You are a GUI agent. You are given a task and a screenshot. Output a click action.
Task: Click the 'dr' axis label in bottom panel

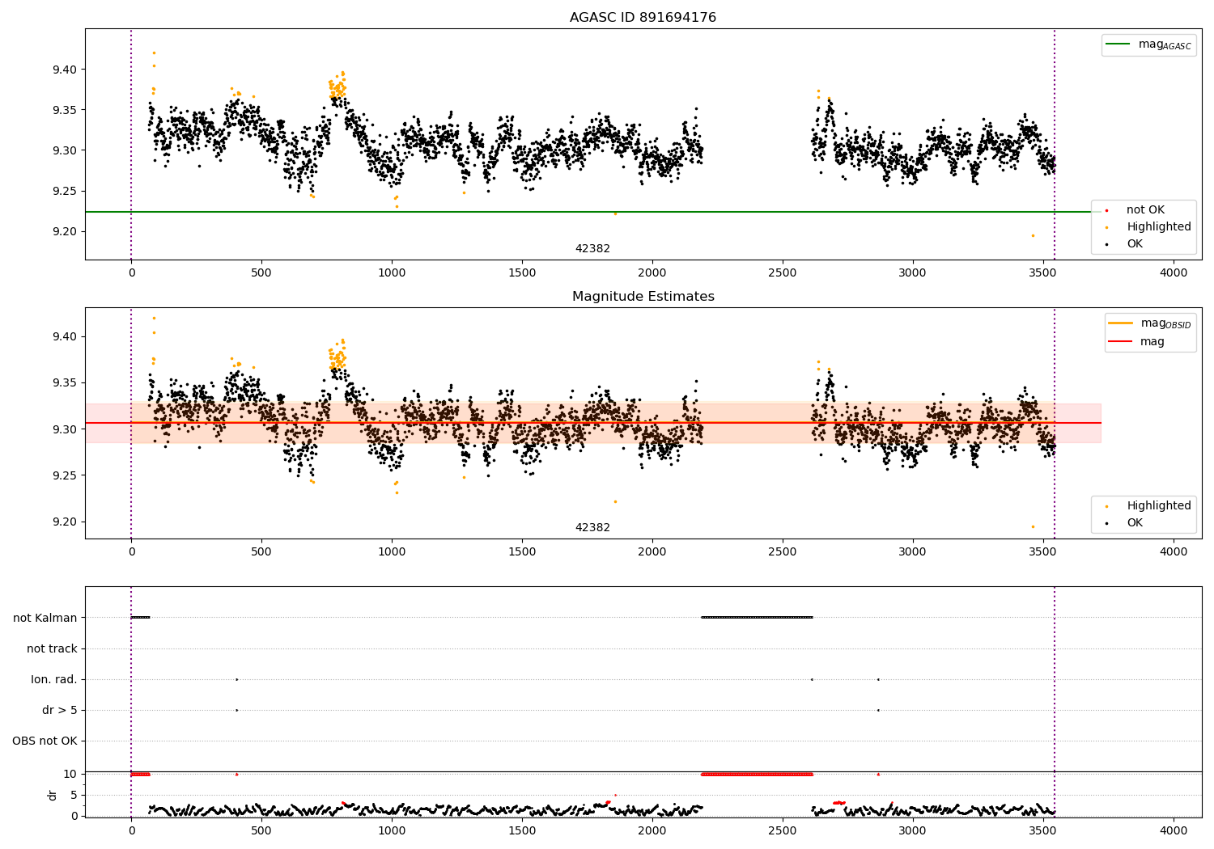pos(53,795)
